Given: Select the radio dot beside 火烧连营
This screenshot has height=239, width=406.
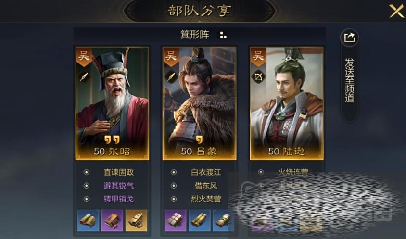Looking at the screenshot, I should tap(261, 172).
